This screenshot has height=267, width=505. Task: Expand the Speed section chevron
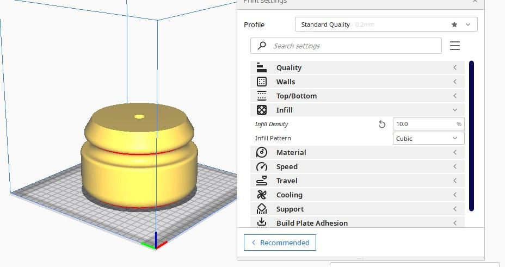(455, 166)
